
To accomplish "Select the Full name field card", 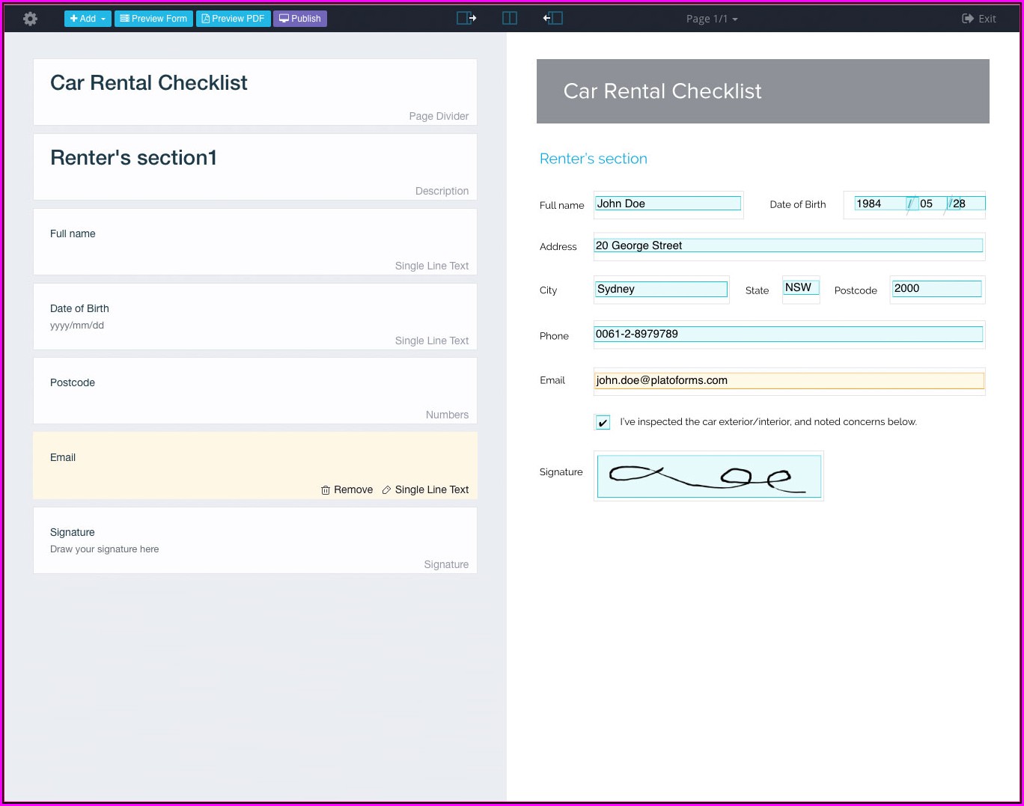I will pyautogui.click(x=255, y=242).
